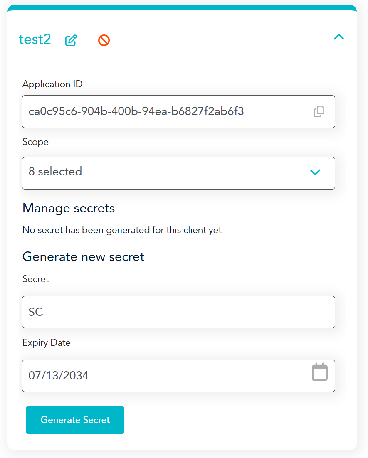Image resolution: width=368 pixels, height=458 pixels.
Task: Click the 'Manage secrets' heading
Action: click(69, 208)
